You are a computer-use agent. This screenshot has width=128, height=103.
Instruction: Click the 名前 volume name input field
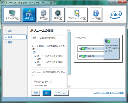[52, 38]
